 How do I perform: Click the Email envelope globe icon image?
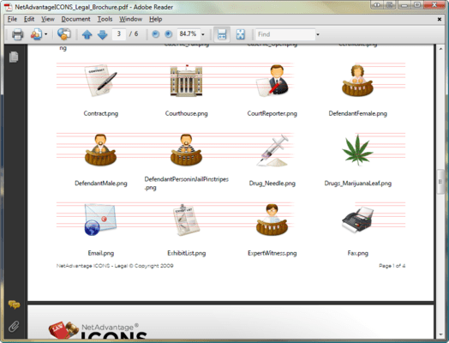point(100,220)
